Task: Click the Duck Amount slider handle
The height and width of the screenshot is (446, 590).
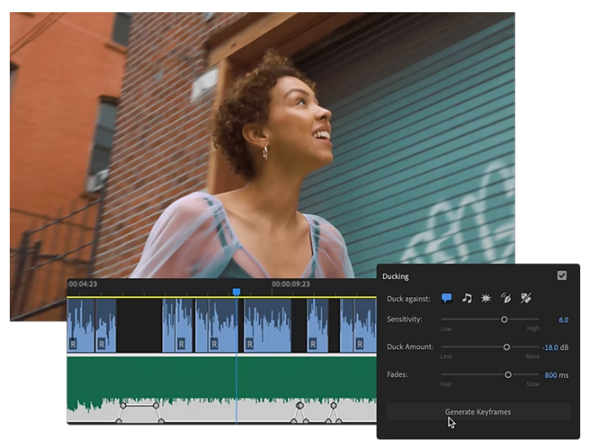Action: click(x=506, y=347)
